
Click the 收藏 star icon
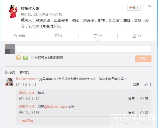coord(16,36)
